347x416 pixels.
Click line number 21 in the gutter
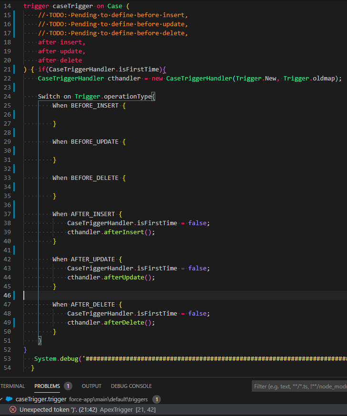click(x=7, y=69)
